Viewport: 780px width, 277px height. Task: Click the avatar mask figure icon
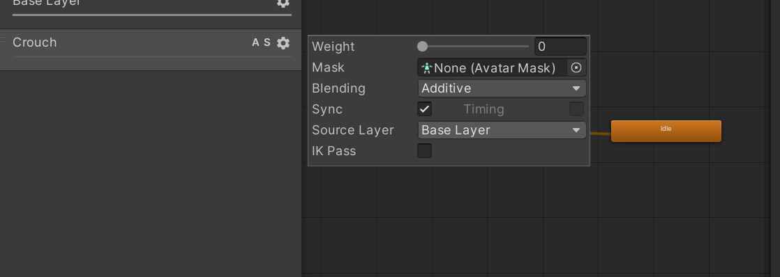click(x=426, y=68)
